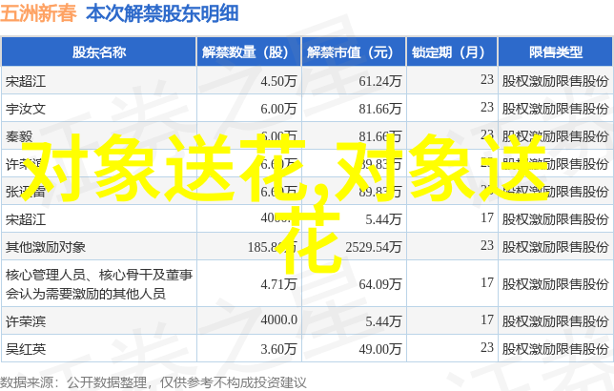614x391 pixels.
Task: Click shareholder name 秦毅
Action: tap(19, 136)
